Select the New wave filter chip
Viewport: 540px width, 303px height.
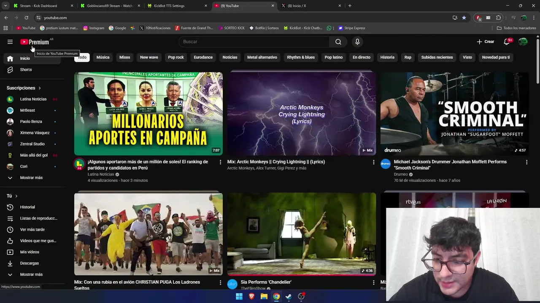149,57
